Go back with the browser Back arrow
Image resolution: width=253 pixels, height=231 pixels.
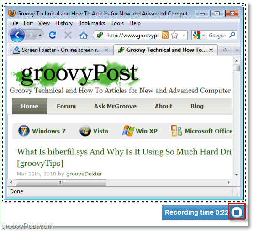(x=17, y=35)
